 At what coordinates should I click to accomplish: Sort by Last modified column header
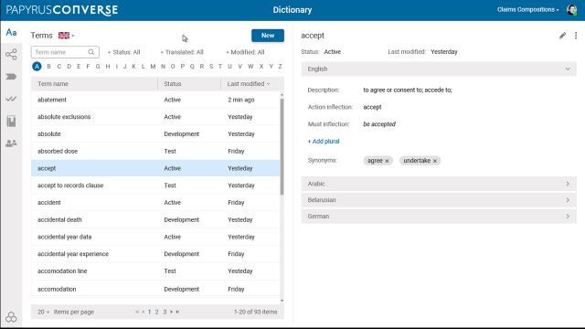tap(249, 84)
